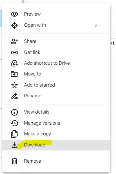The height and width of the screenshot is (174, 116).
Task: Click the Rename pencil icon
Action: (14, 96)
